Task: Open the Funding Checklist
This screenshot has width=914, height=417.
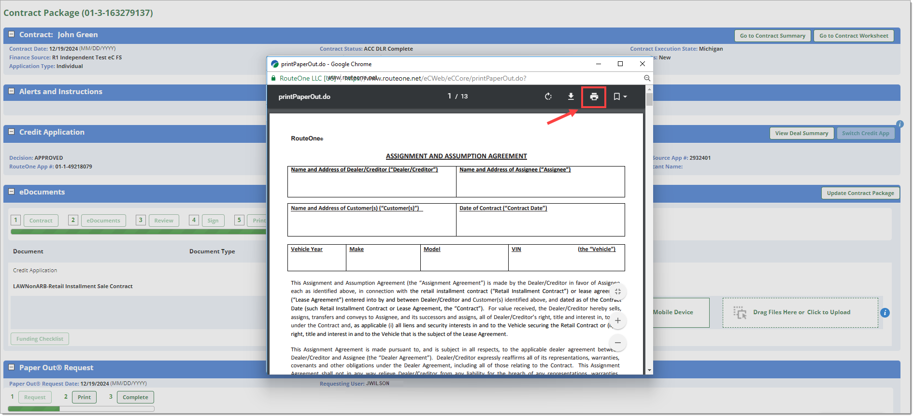Action: pyautogui.click(x=40, y=339)
